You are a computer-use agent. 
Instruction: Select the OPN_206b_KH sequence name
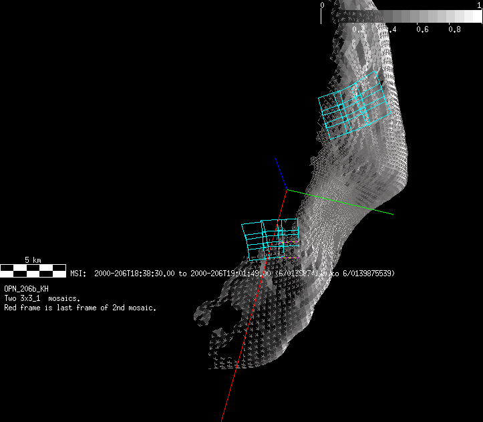(26, 288)
